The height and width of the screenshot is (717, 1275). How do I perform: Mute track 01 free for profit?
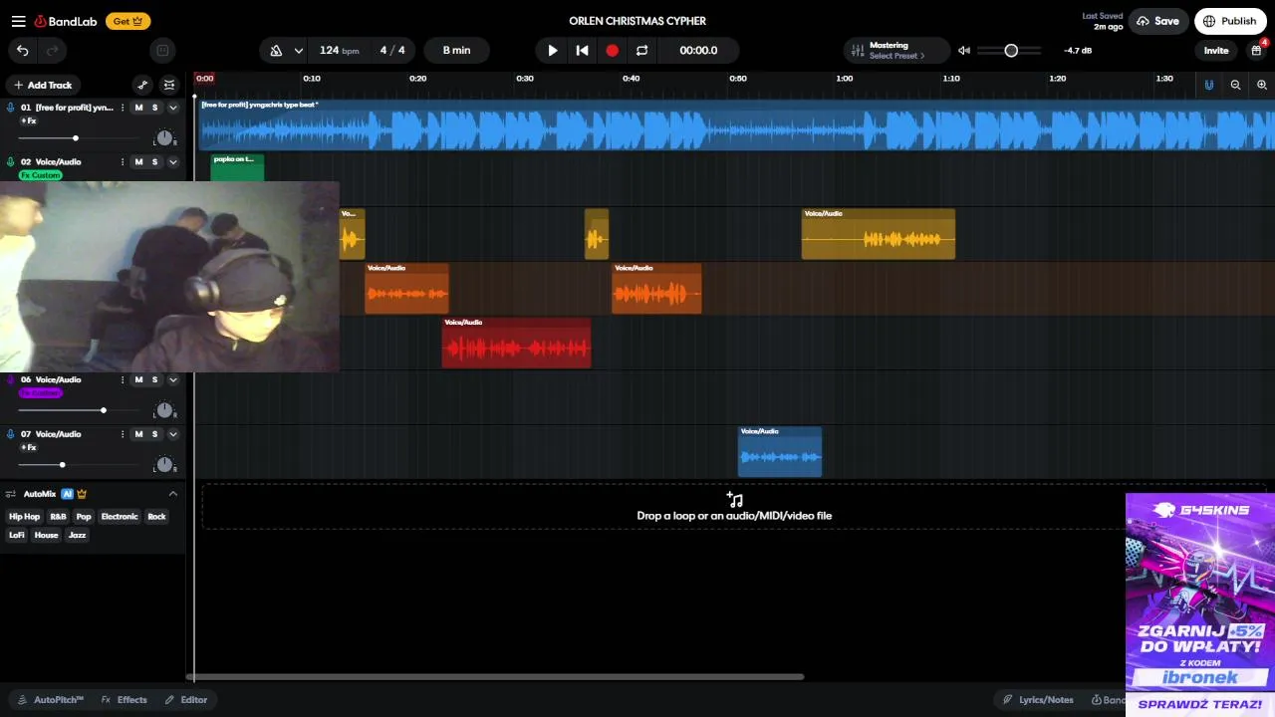tap(138, 108)
